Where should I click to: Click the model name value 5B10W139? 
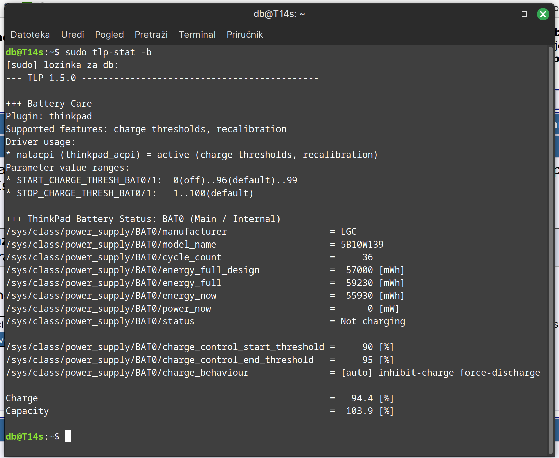(x=362, y=245)
